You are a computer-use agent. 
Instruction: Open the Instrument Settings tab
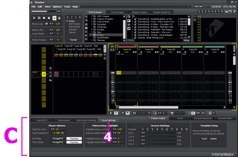pos(86,120)
